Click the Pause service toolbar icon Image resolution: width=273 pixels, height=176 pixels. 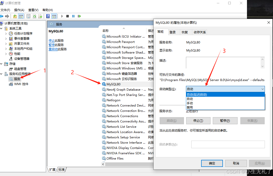[73, 16]
